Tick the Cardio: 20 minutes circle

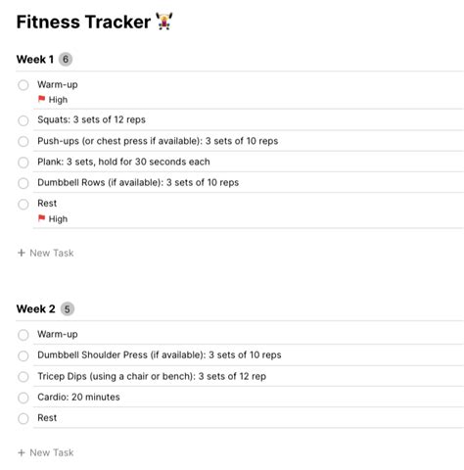[x=23, y=398]
